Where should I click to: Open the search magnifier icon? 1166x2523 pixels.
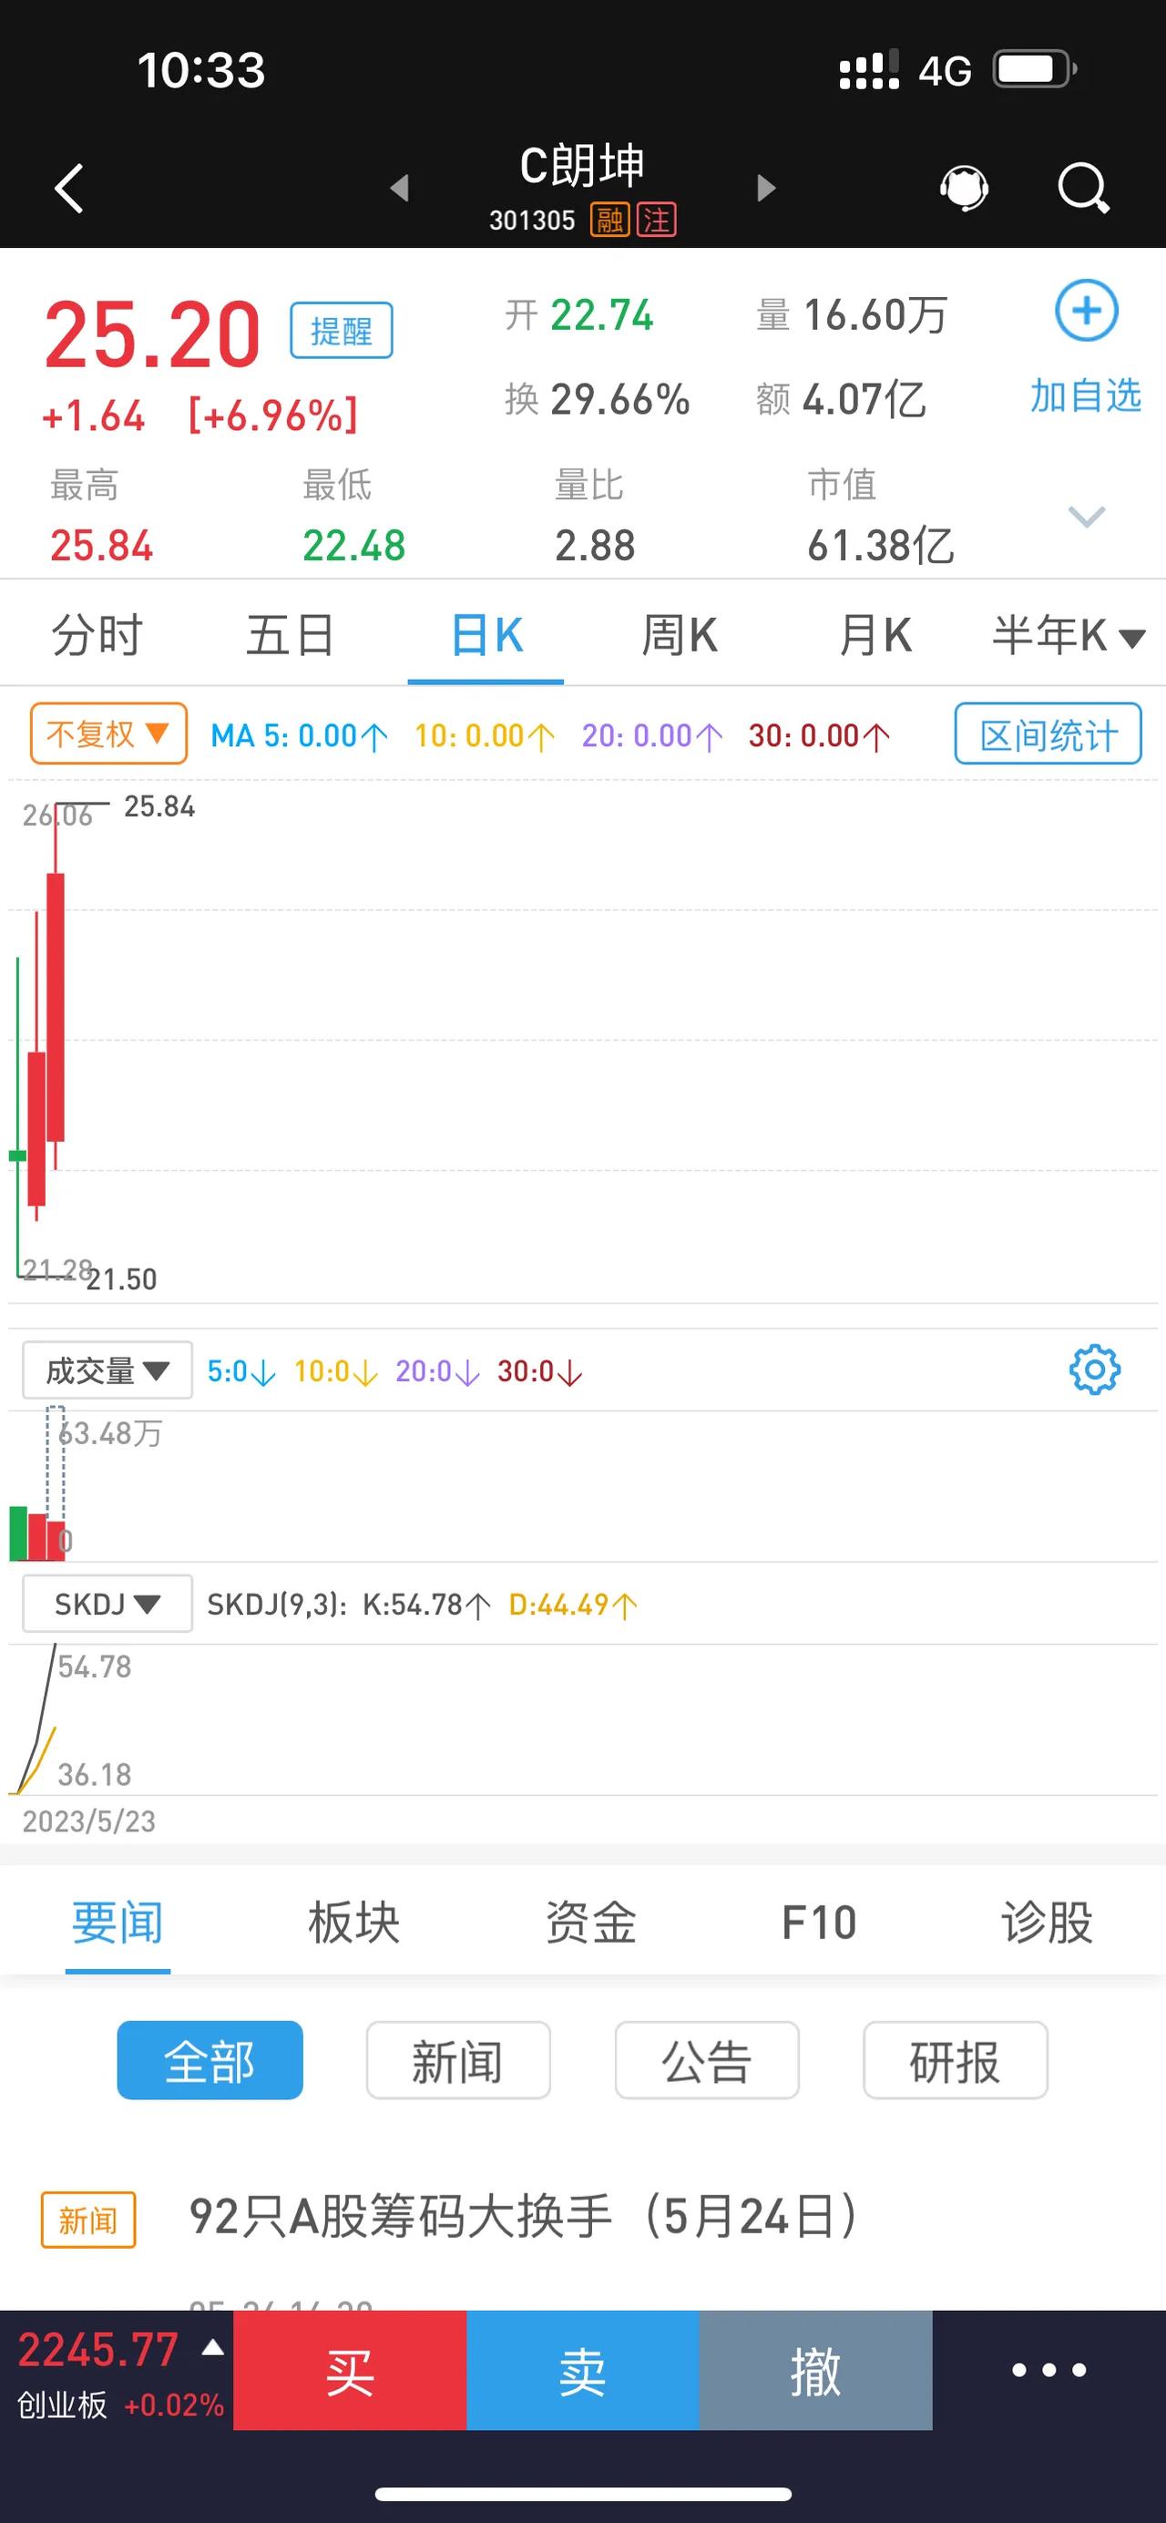1084,188
